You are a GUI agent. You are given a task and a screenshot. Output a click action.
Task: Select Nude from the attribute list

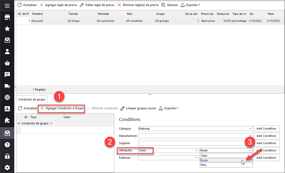(226, 160)
